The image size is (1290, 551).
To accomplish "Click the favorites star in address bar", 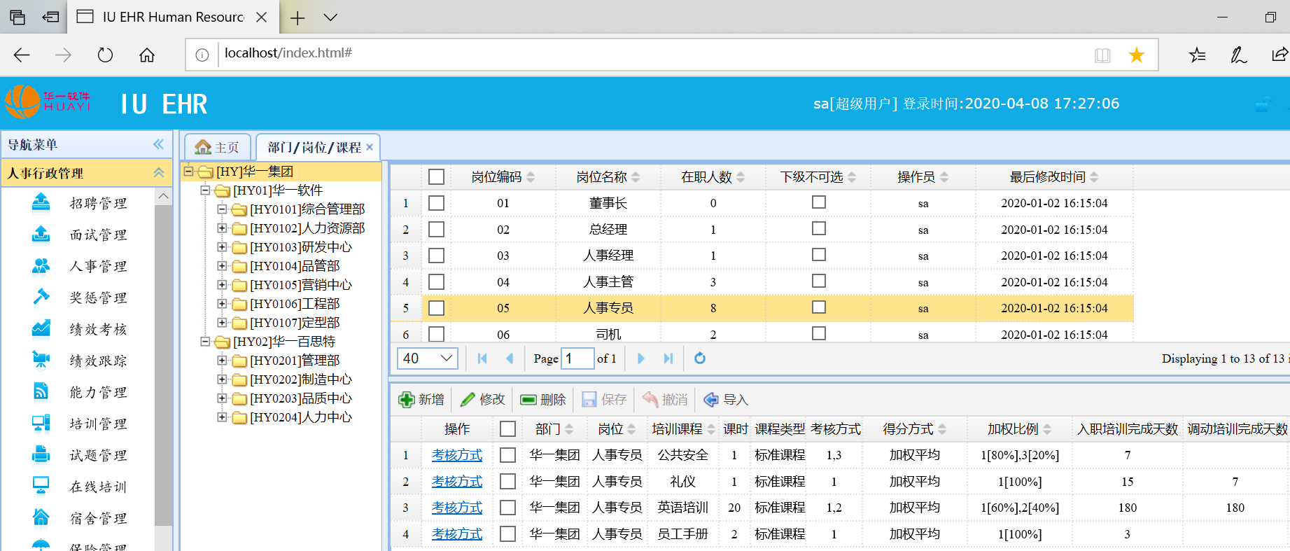I will click(1137, 55).
